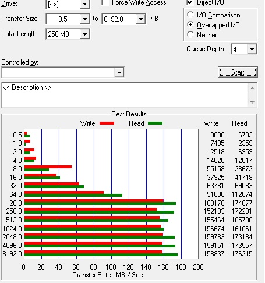Click into the Description text box
265x283 pixels.
tap(125, 95)
